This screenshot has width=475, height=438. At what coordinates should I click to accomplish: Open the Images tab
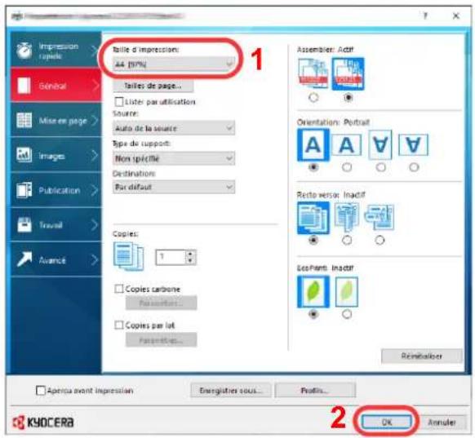tap(56, 155)
